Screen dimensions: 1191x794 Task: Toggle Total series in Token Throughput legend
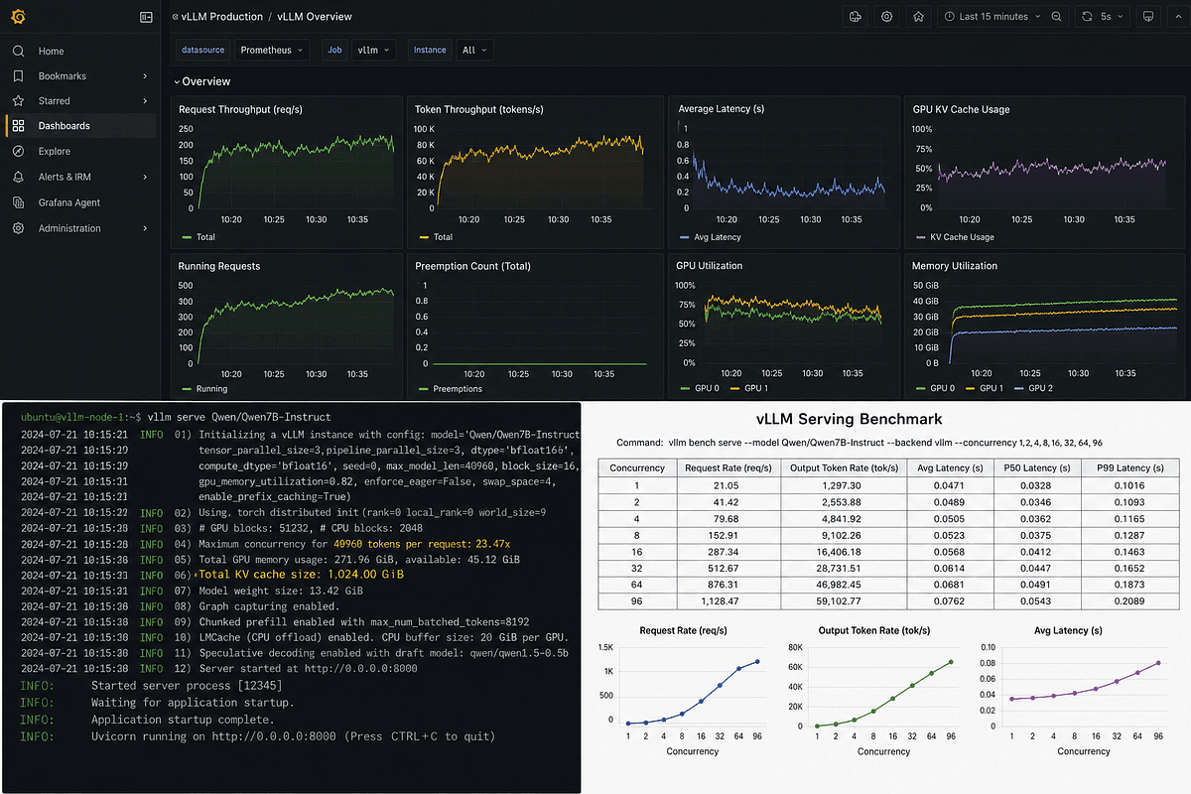click(x=436, y=237)
